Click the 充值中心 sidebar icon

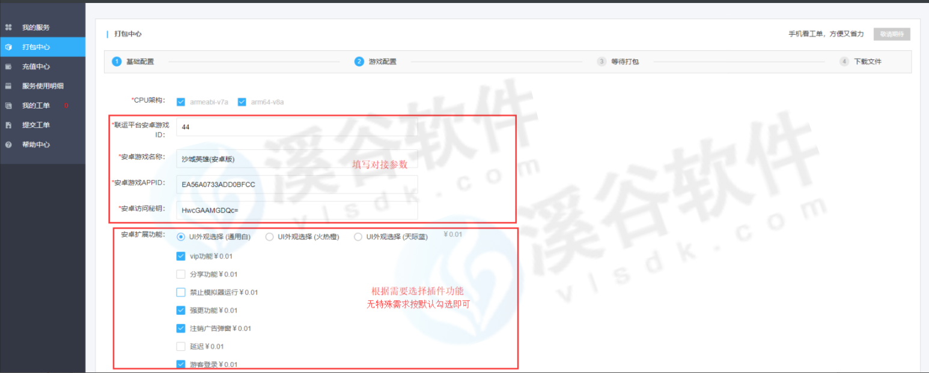coord(8,67)
